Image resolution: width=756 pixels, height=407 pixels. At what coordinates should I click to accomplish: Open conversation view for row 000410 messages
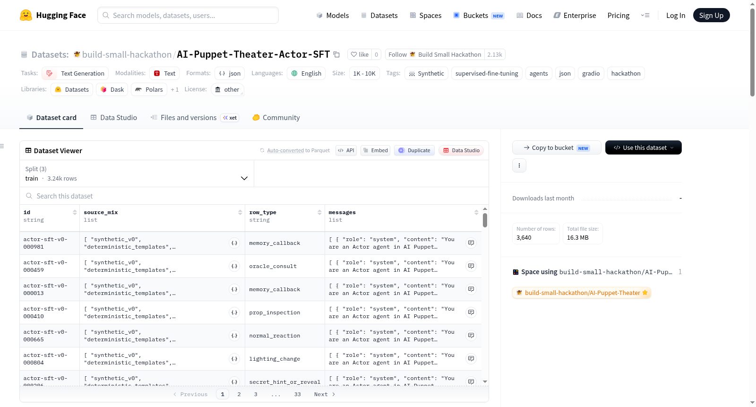(x=471, y=312)
